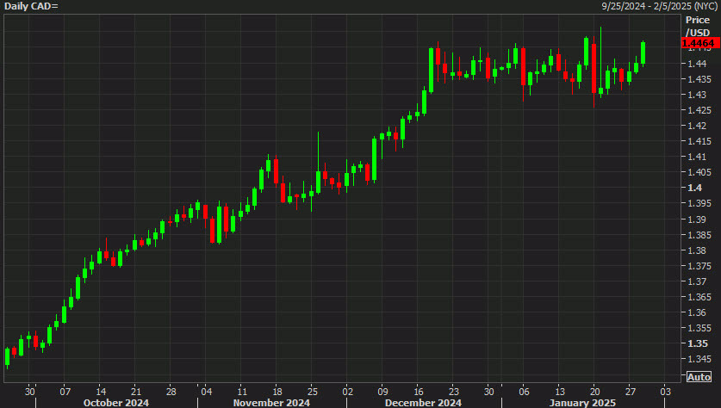721x408 pixels.
Task: Click the 16 date tick in December
Action: point(419,392)
